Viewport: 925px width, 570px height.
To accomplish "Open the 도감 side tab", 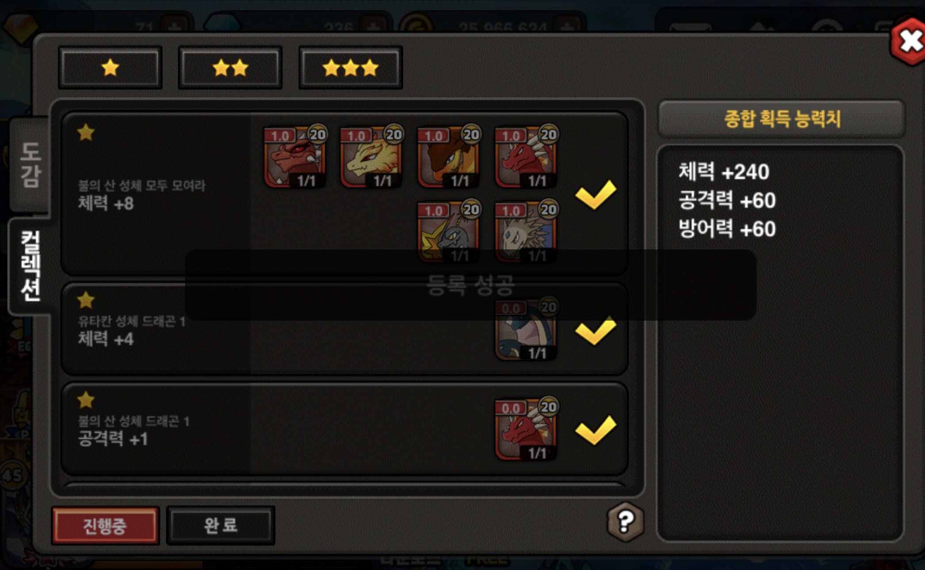I will [30, 165].
